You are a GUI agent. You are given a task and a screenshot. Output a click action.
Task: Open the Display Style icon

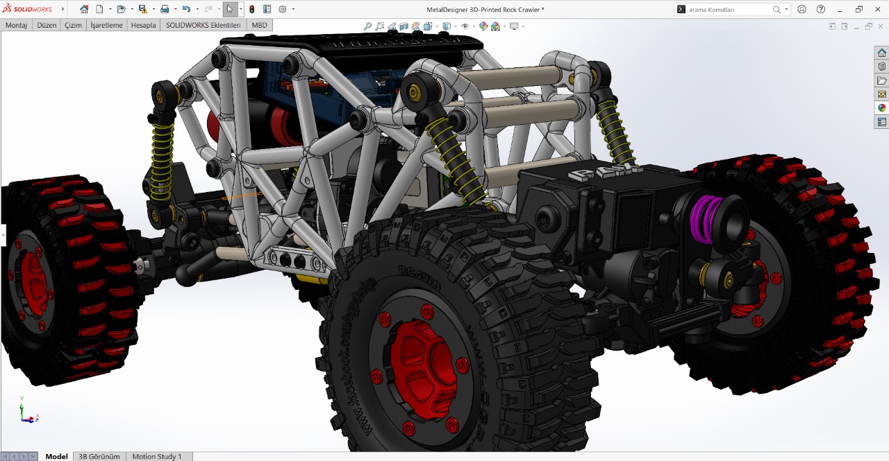coord(446,26)
